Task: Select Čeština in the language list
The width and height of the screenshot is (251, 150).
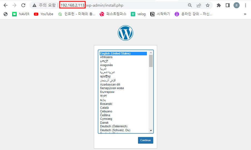Action: tap(123, 115)
